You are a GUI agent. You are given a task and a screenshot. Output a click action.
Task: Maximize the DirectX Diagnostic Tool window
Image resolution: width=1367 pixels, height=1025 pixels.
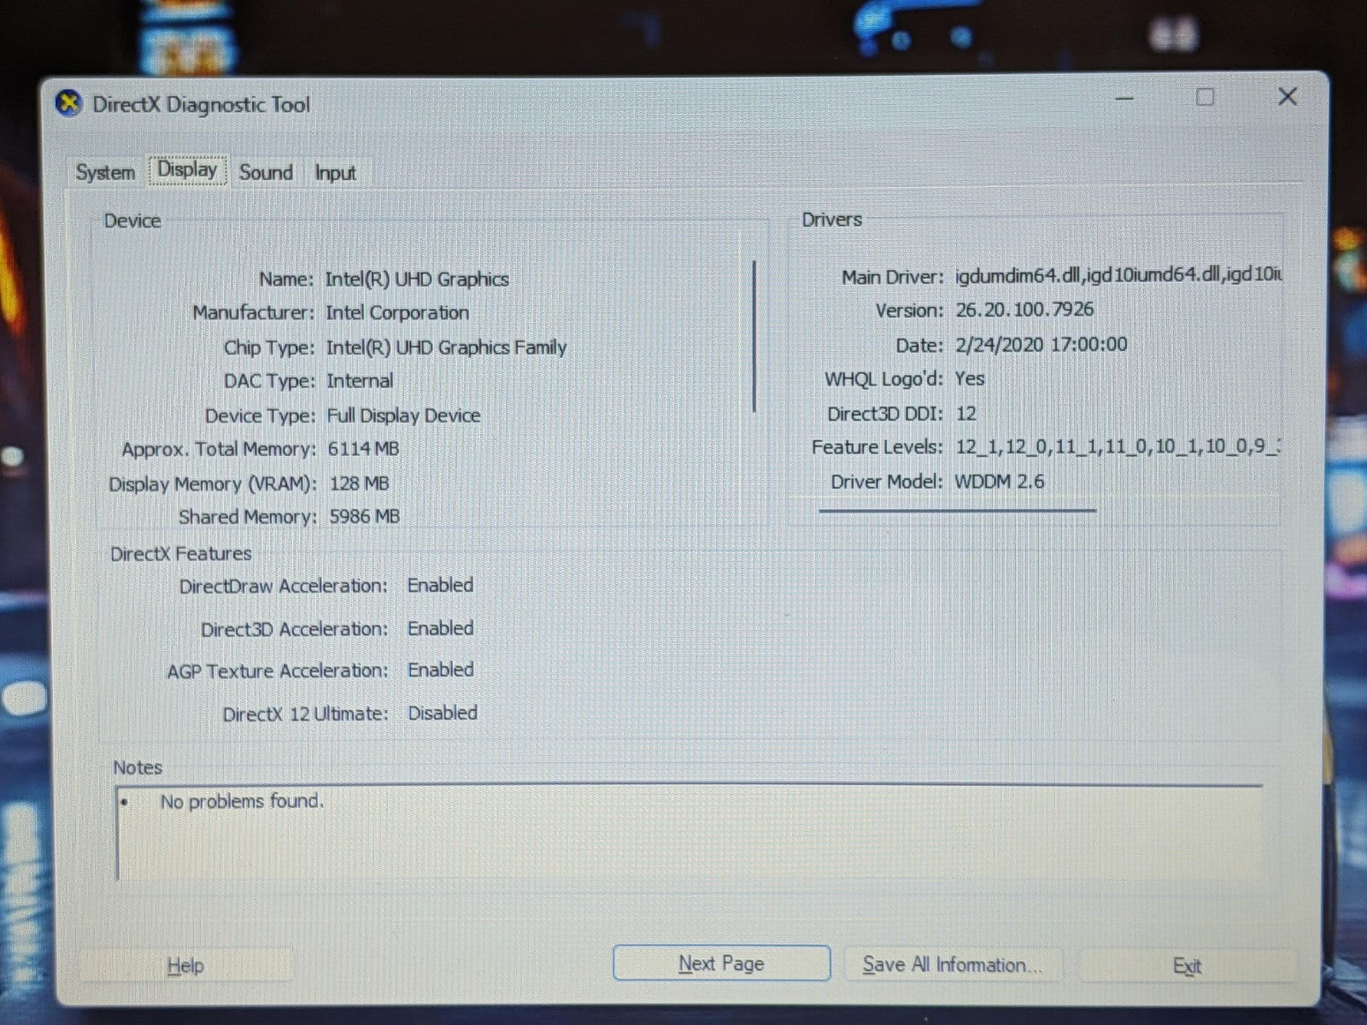pos(1205,97)
